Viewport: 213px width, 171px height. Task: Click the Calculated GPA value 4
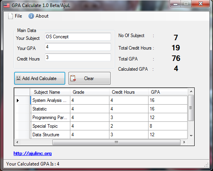point(176,69)
